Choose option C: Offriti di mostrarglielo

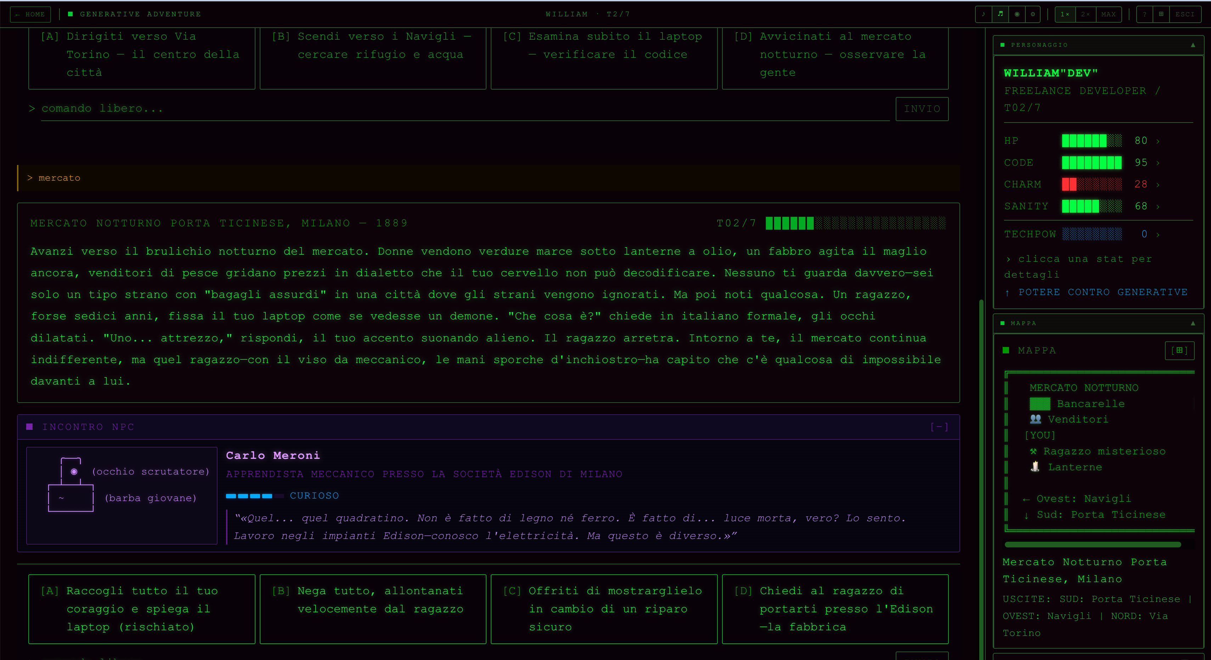coord(604,609)
